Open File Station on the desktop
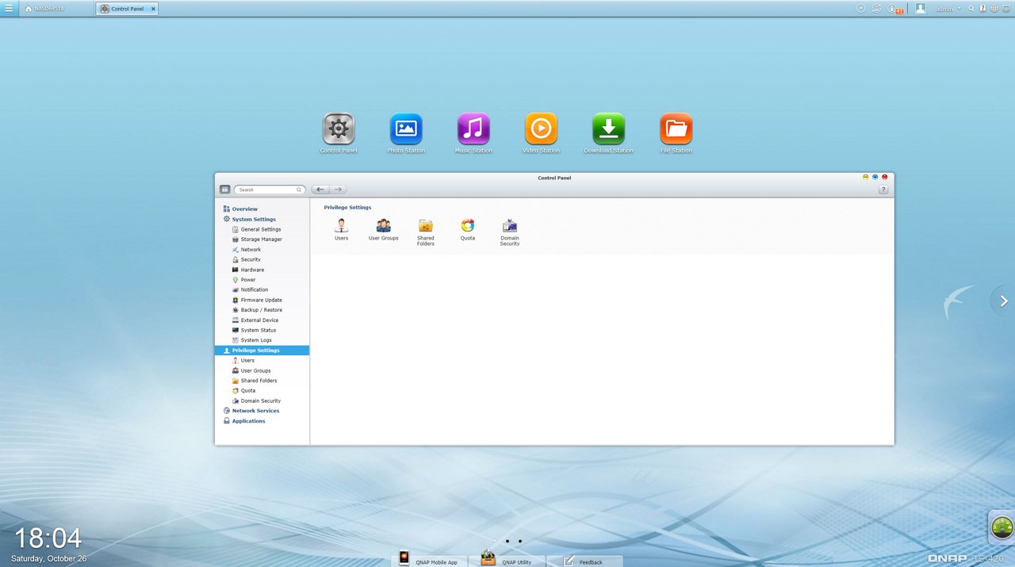 (x=676, y=129)
